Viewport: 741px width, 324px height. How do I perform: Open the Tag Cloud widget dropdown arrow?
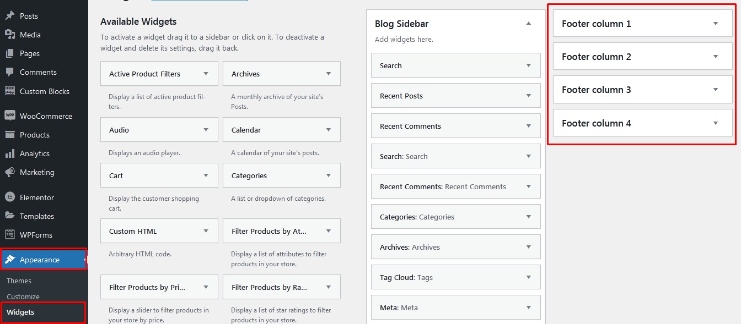(x=529, y=277)
